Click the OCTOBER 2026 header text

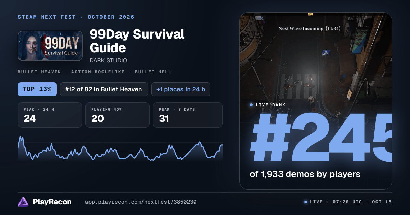pos(111,17)
